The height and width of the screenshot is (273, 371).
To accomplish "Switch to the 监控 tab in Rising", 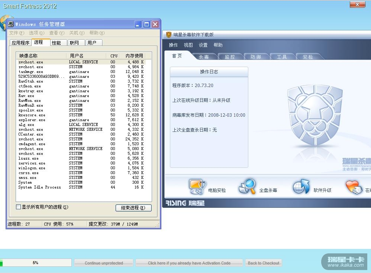I will point(230,57).
